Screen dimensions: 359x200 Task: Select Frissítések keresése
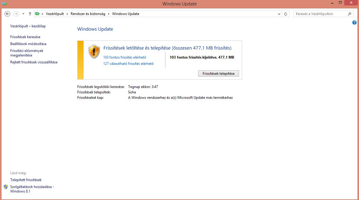(25, 37)
